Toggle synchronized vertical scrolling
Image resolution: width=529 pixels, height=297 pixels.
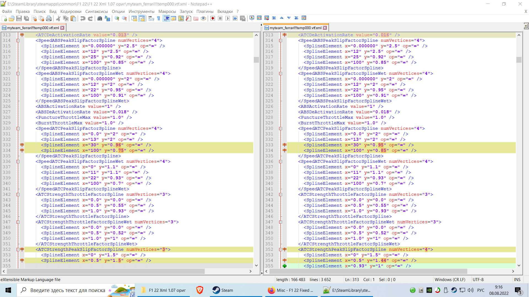134,18
